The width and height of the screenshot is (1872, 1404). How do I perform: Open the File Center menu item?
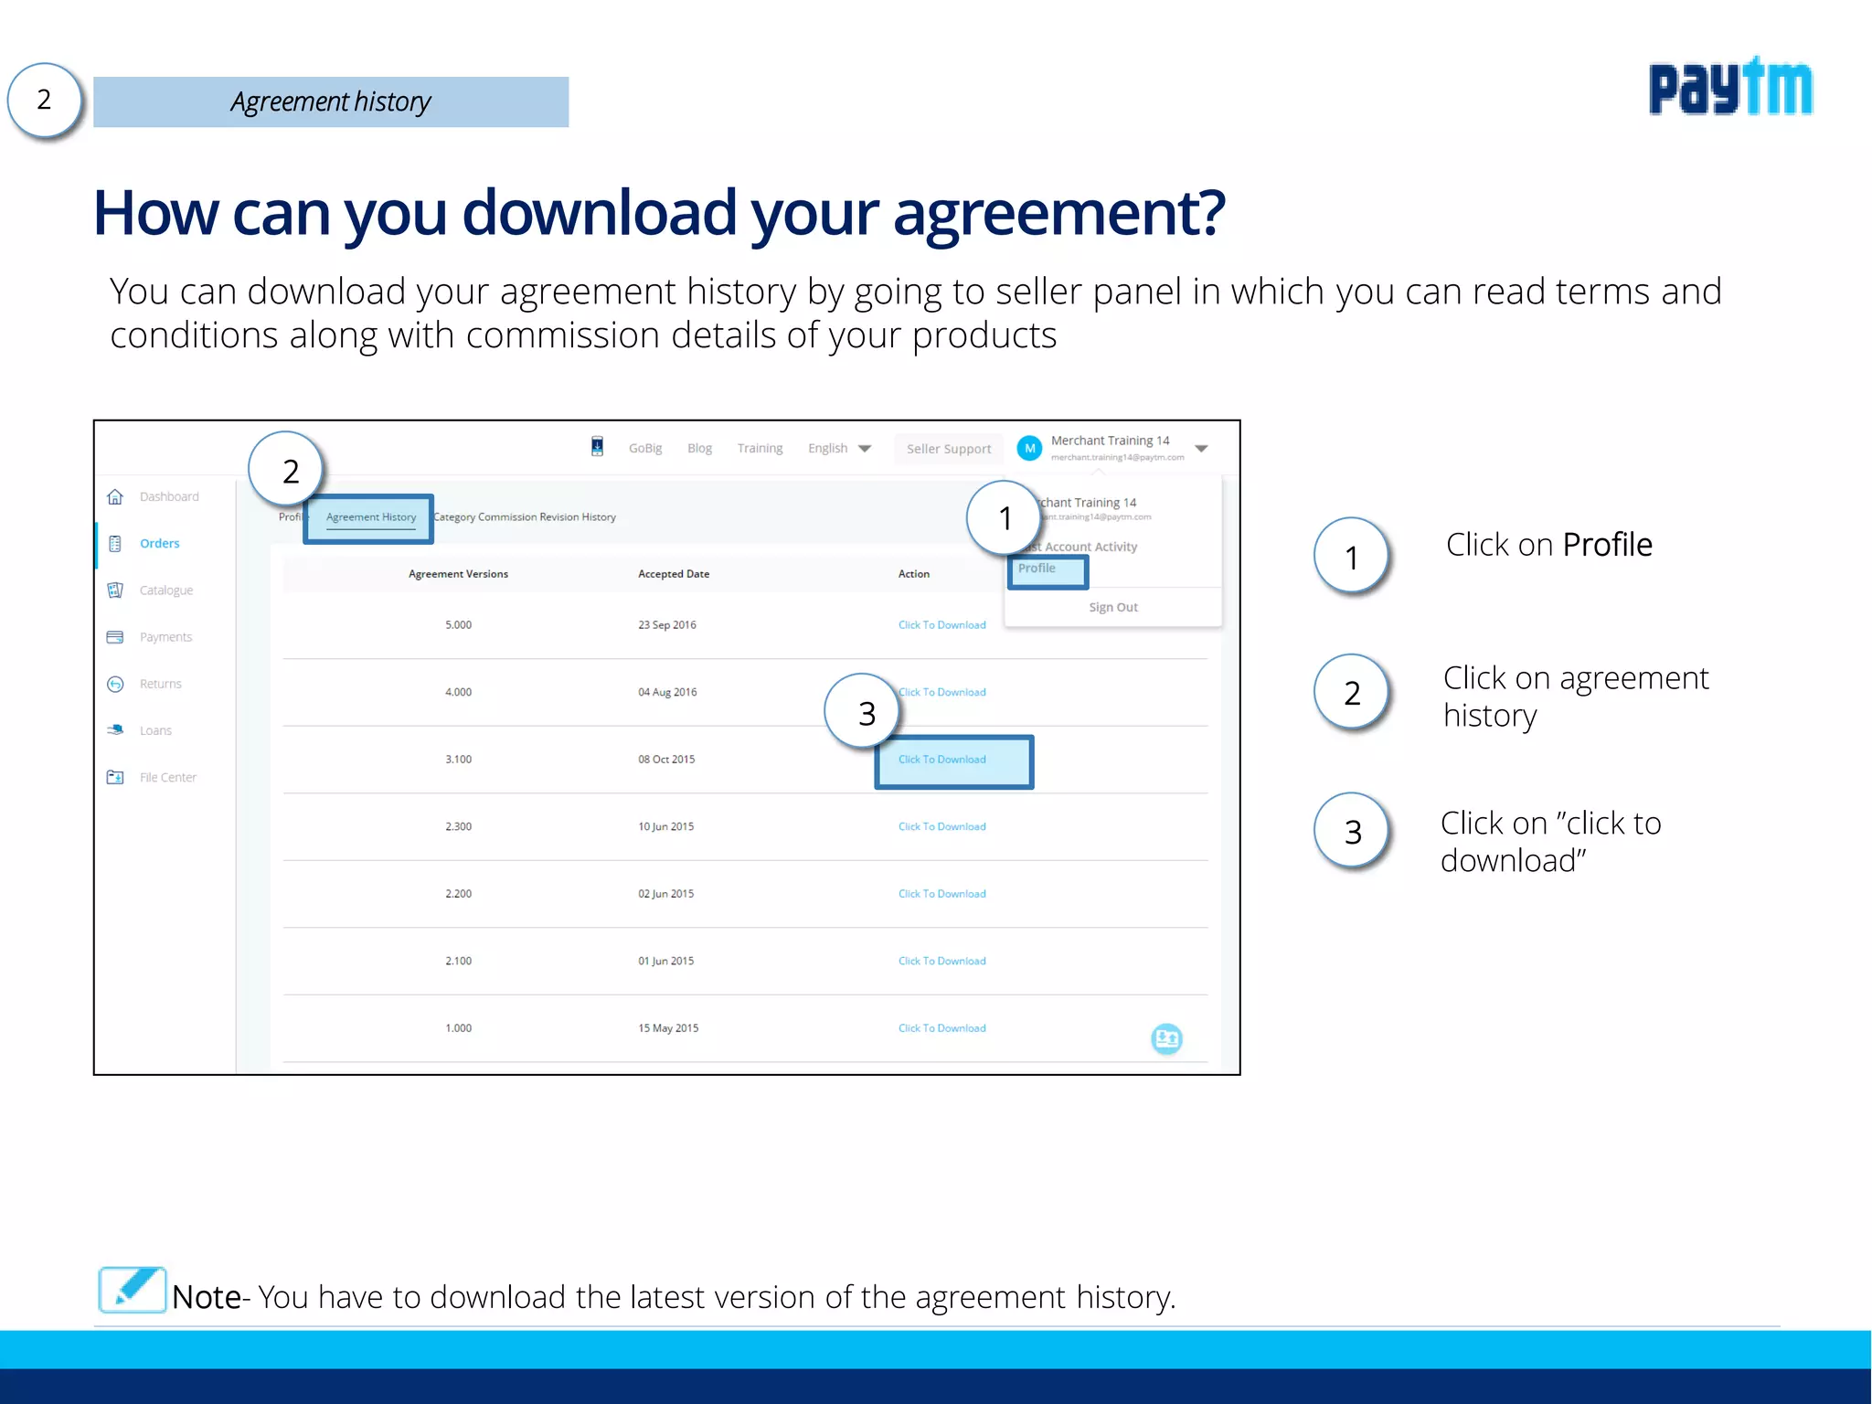168,776
